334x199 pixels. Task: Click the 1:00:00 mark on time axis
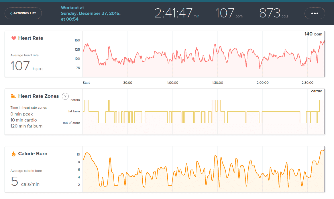coord(172,83)
